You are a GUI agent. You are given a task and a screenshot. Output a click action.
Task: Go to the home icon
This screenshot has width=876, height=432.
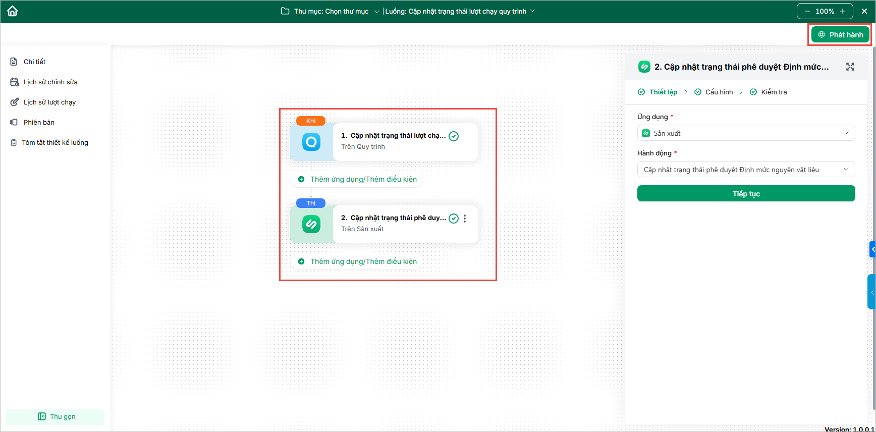coord(12,11)
